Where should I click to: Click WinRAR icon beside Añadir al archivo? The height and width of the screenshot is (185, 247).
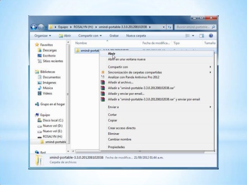coord(103,82)
